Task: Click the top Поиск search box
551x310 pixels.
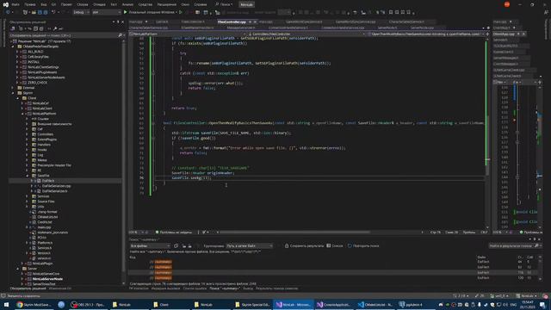Action: [x=224, y=4]
